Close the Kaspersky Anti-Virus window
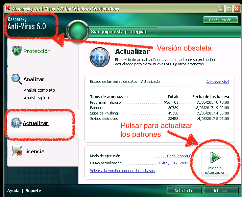Image resolution: width=242 pixels, height=197 pixels. (237, 9)
